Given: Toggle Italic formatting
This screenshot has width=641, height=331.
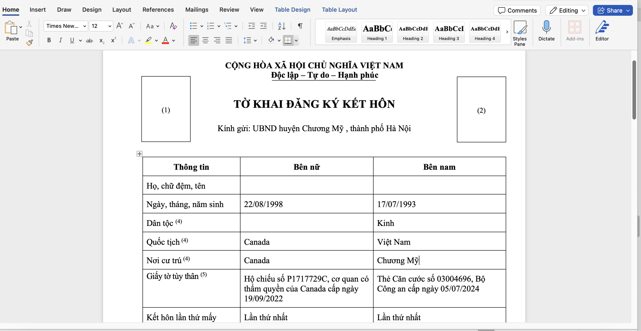Looking at the screenshot, I should pyautogui.click(x=60, y=40).
